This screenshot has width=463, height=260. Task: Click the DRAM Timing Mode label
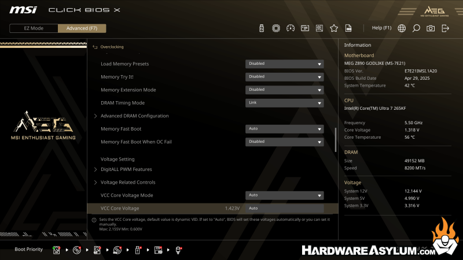point(123,103)
